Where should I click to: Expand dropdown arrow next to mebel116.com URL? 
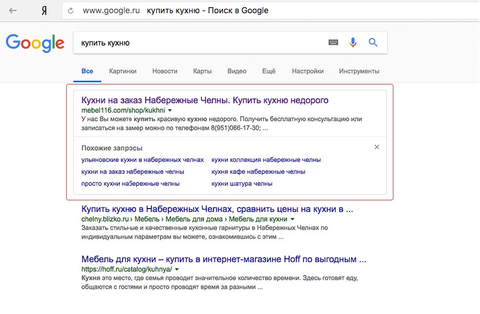coord(170,110)
